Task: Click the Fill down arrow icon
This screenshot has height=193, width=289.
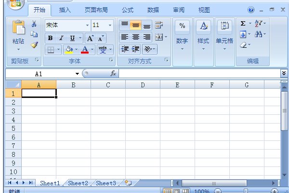Action: click(x=243, y=34)
